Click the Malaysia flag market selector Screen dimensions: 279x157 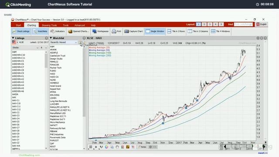tap(14, 42)
